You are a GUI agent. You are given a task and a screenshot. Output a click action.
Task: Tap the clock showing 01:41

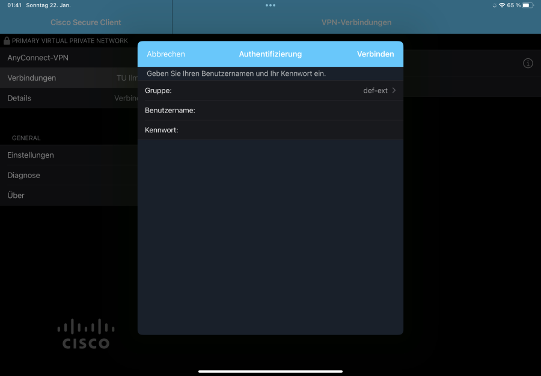pyautogui.click(x=14, y=5)
